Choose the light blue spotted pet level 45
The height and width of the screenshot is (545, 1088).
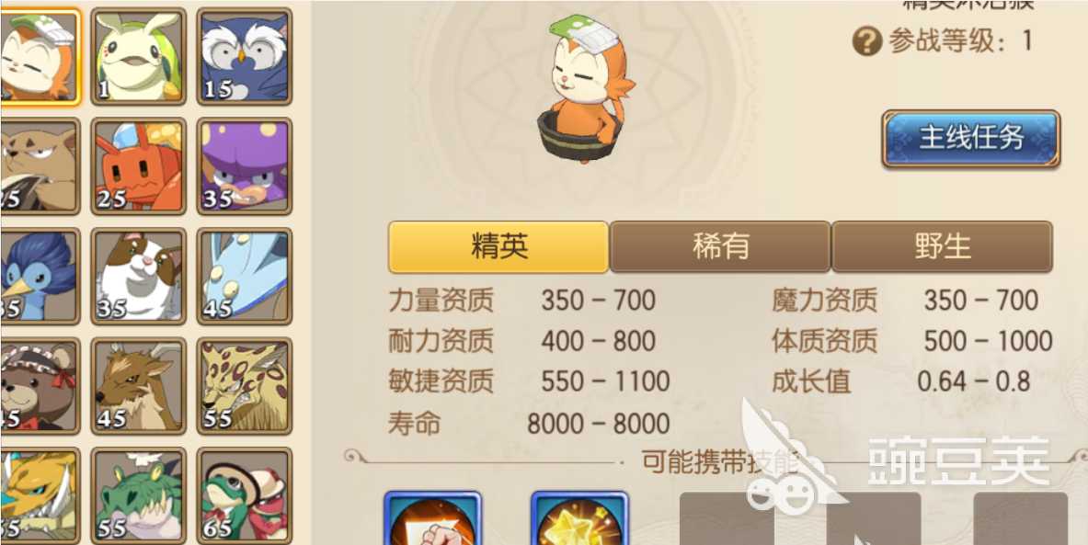pyautogui.click(x=245, y=276)
